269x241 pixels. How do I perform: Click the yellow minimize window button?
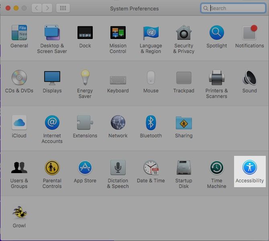point(16,8)
